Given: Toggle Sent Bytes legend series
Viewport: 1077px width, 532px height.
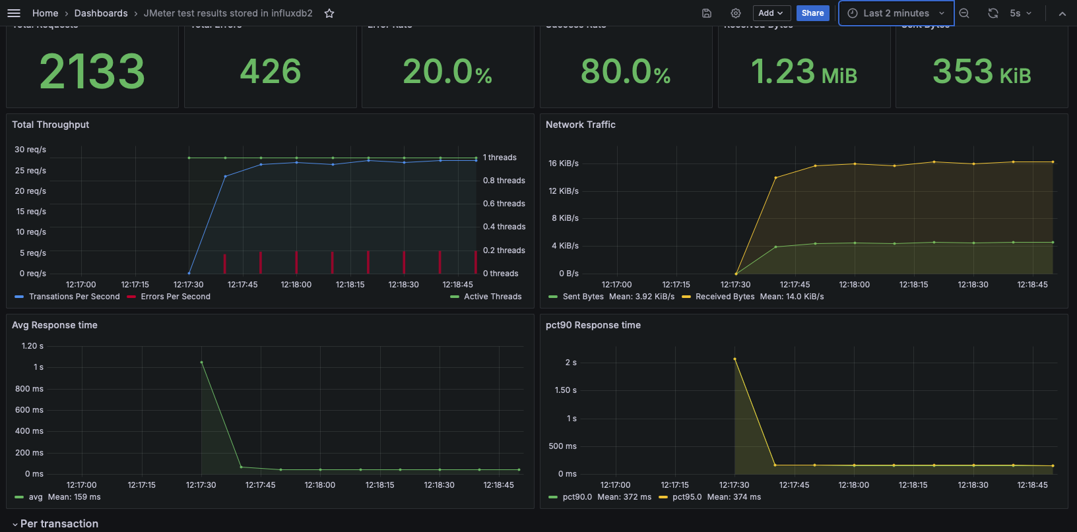Looking at the screenshot, I should (583, 297).
